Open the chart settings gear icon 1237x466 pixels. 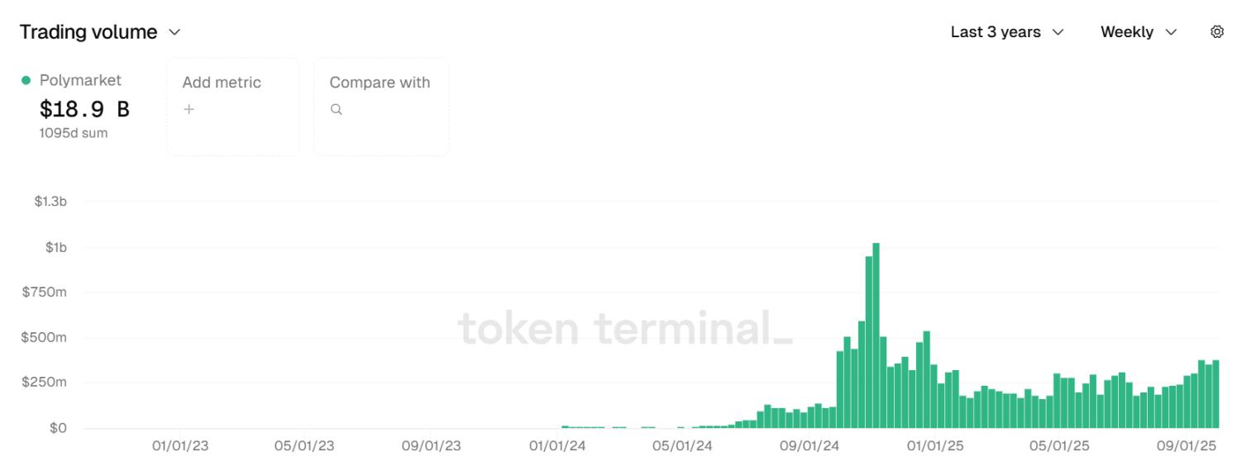pos(1216,32)
